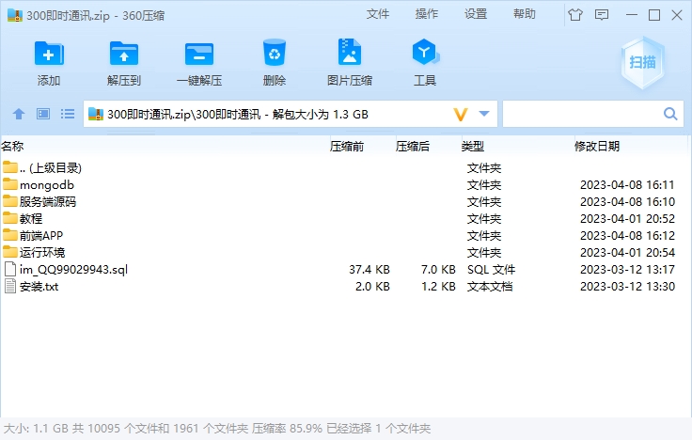The width and height of the screenshot is (692, 440).
Task: Open the 文件 (File) menu
Action: click(x=378, y=14)
